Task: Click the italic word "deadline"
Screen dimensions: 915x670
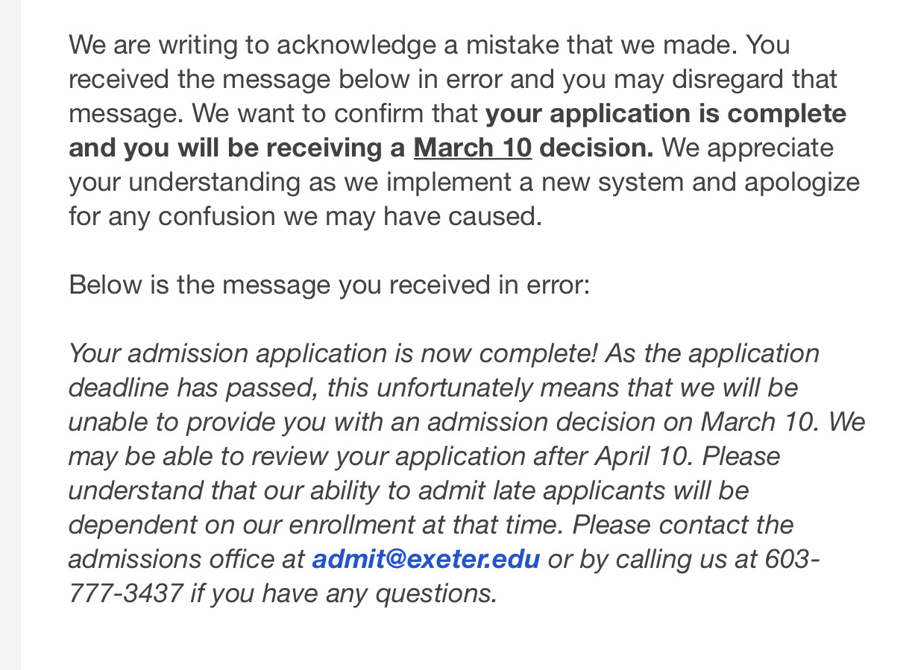Action: pyautogui.click(x=118, y=388)
